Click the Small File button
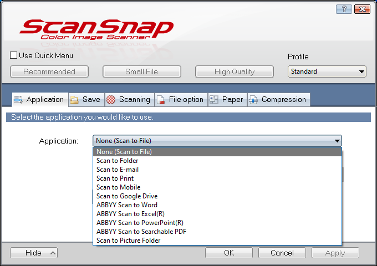The image size is (377, 266). (x=141, y=71)
